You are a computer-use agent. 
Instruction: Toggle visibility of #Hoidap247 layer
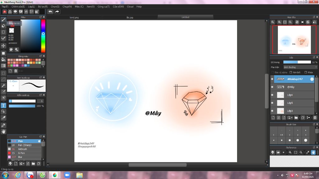[272, 79]
